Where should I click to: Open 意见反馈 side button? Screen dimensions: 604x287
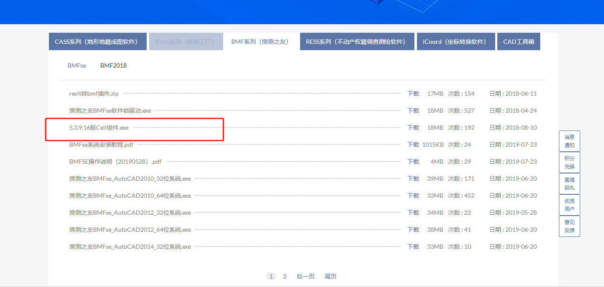[570, 226]
